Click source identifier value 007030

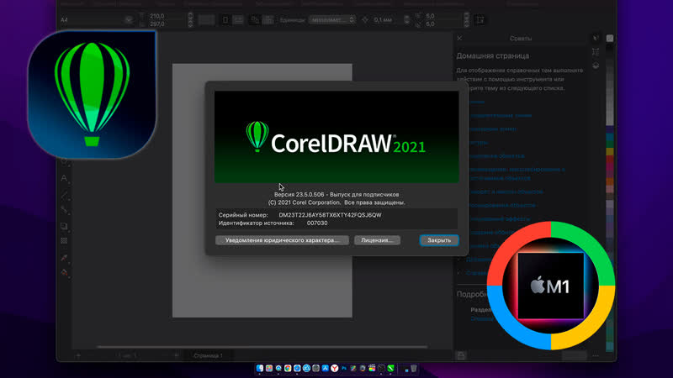[x=317, y=223]
